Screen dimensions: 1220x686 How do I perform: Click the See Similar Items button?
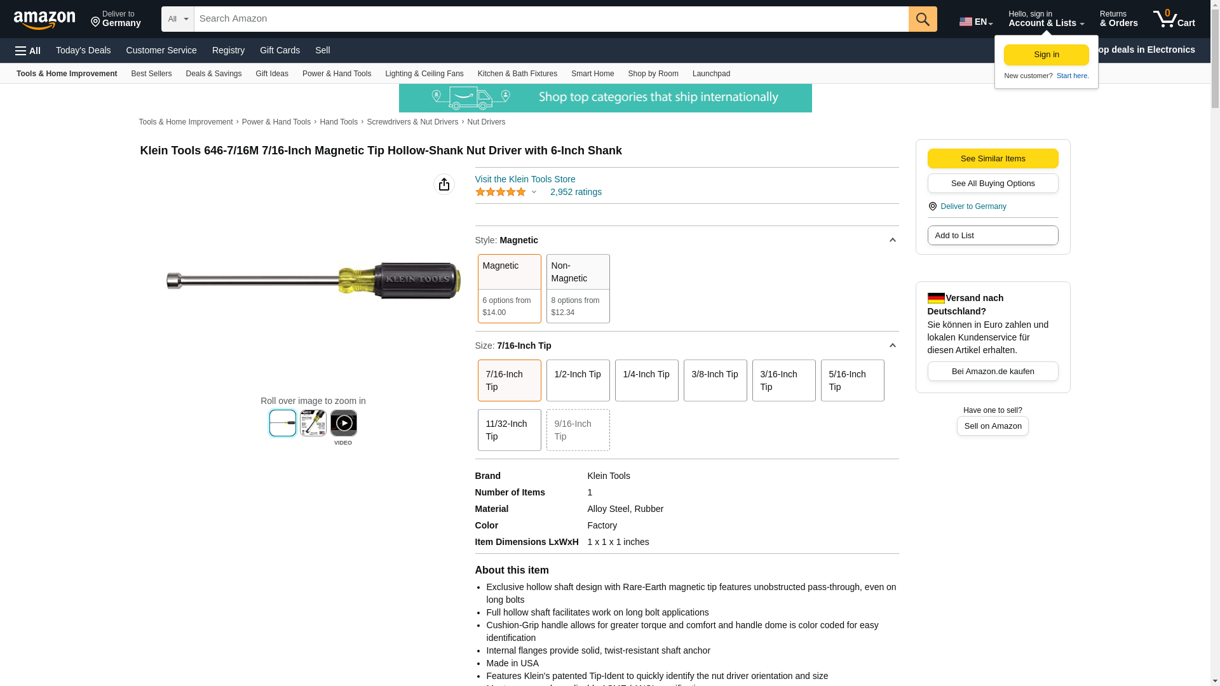pyautogui.click(x=993, y=159)
